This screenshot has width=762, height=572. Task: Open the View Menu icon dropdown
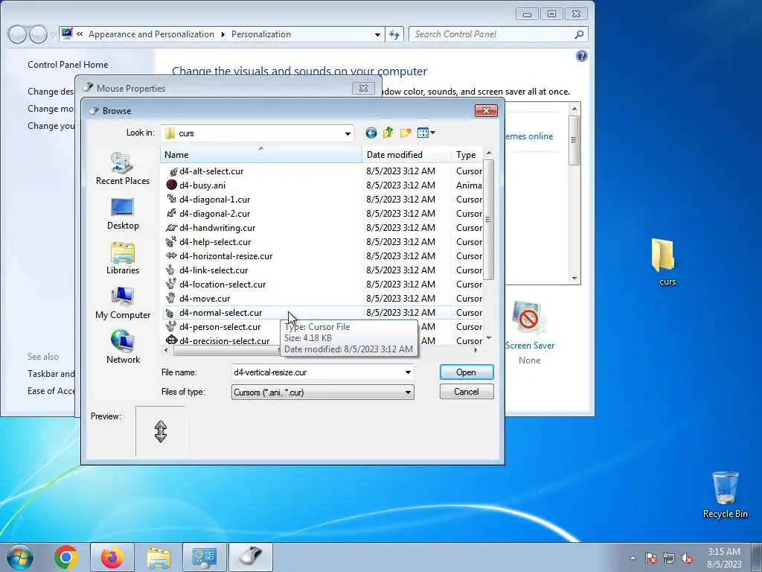(x=426, y=133)
